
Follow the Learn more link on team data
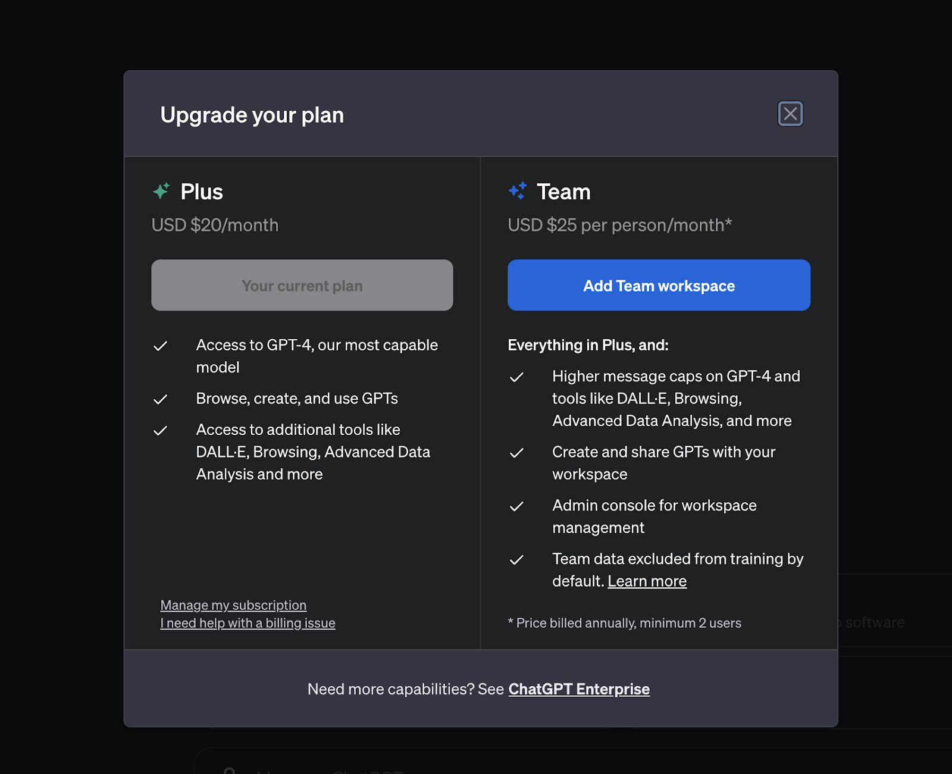pyautogui.click(x=647, y=581)
